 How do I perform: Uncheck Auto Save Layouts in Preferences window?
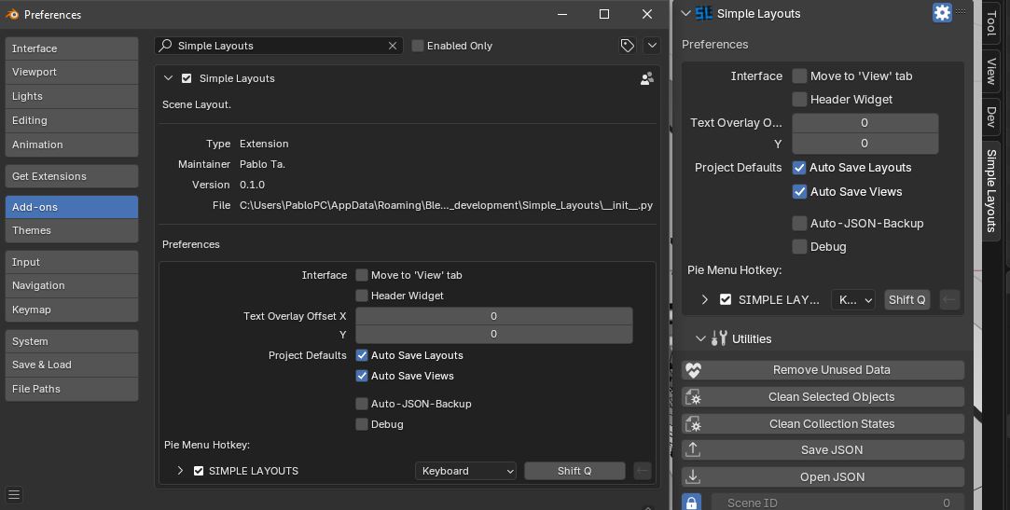[x=362, y=355]
